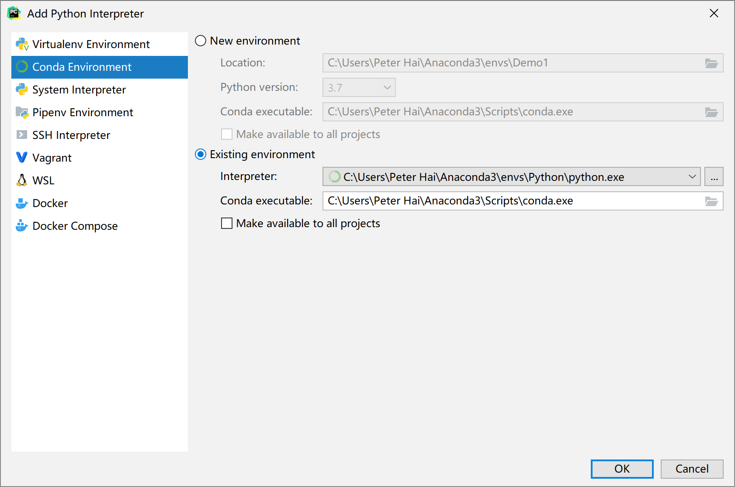Click the ellipsis button beside Interpreter
Viewport: 735px width, 487px height.
(x=714, y=176)
